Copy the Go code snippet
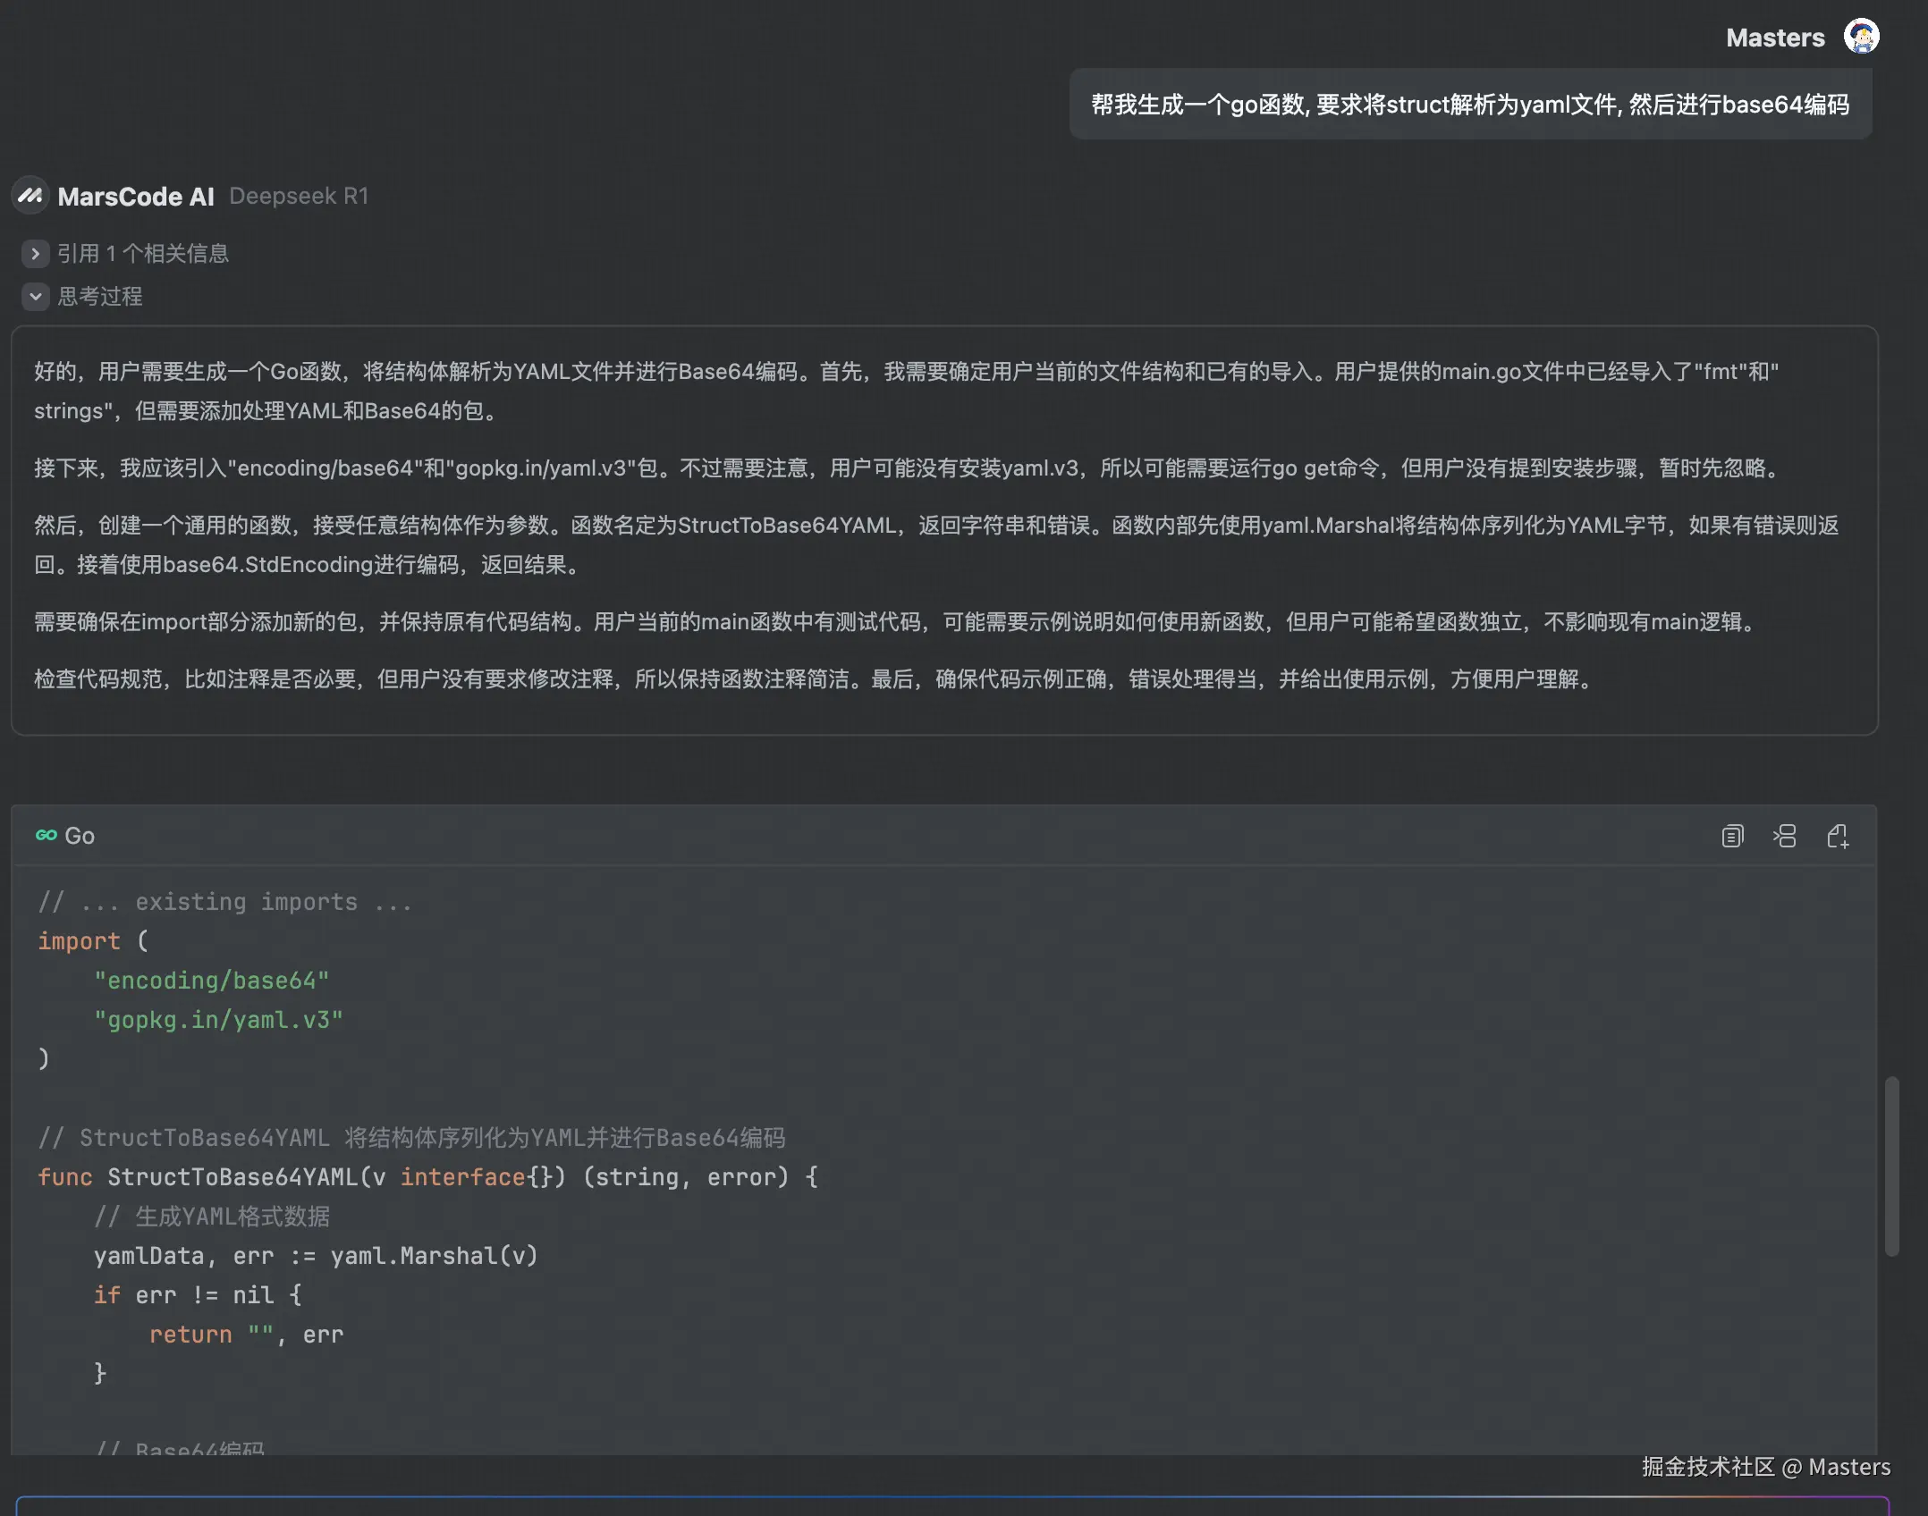 [1732, 836]
